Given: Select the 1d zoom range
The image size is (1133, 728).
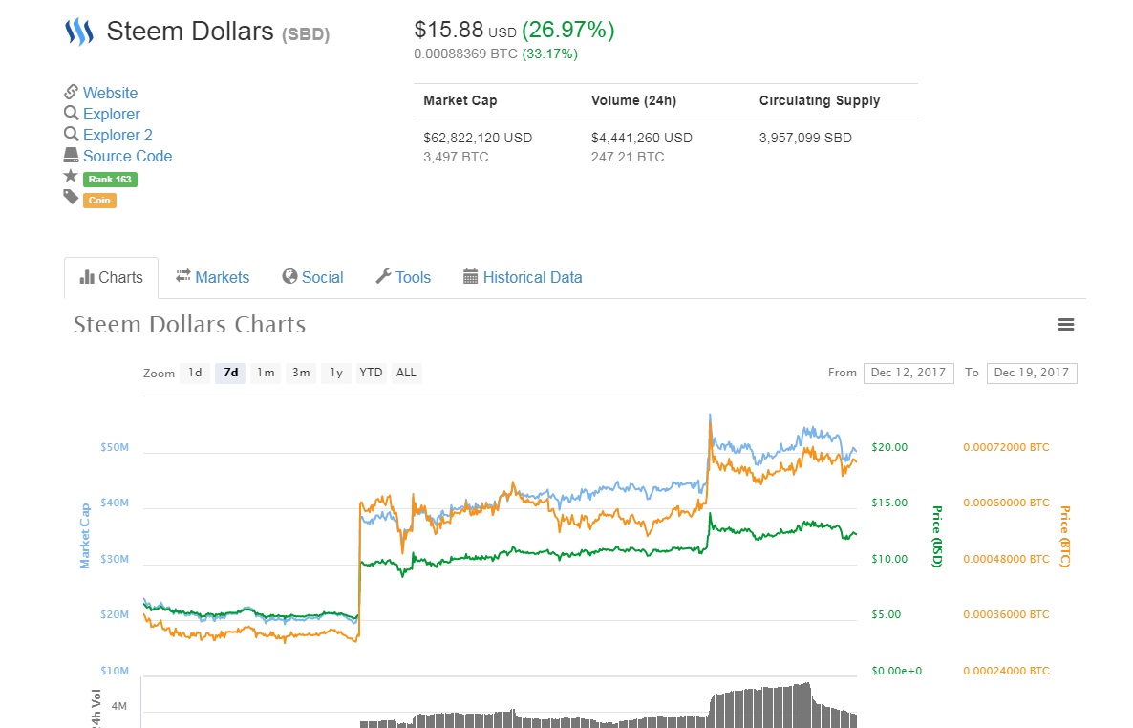Looking at the screenshot, I should 195,373.
